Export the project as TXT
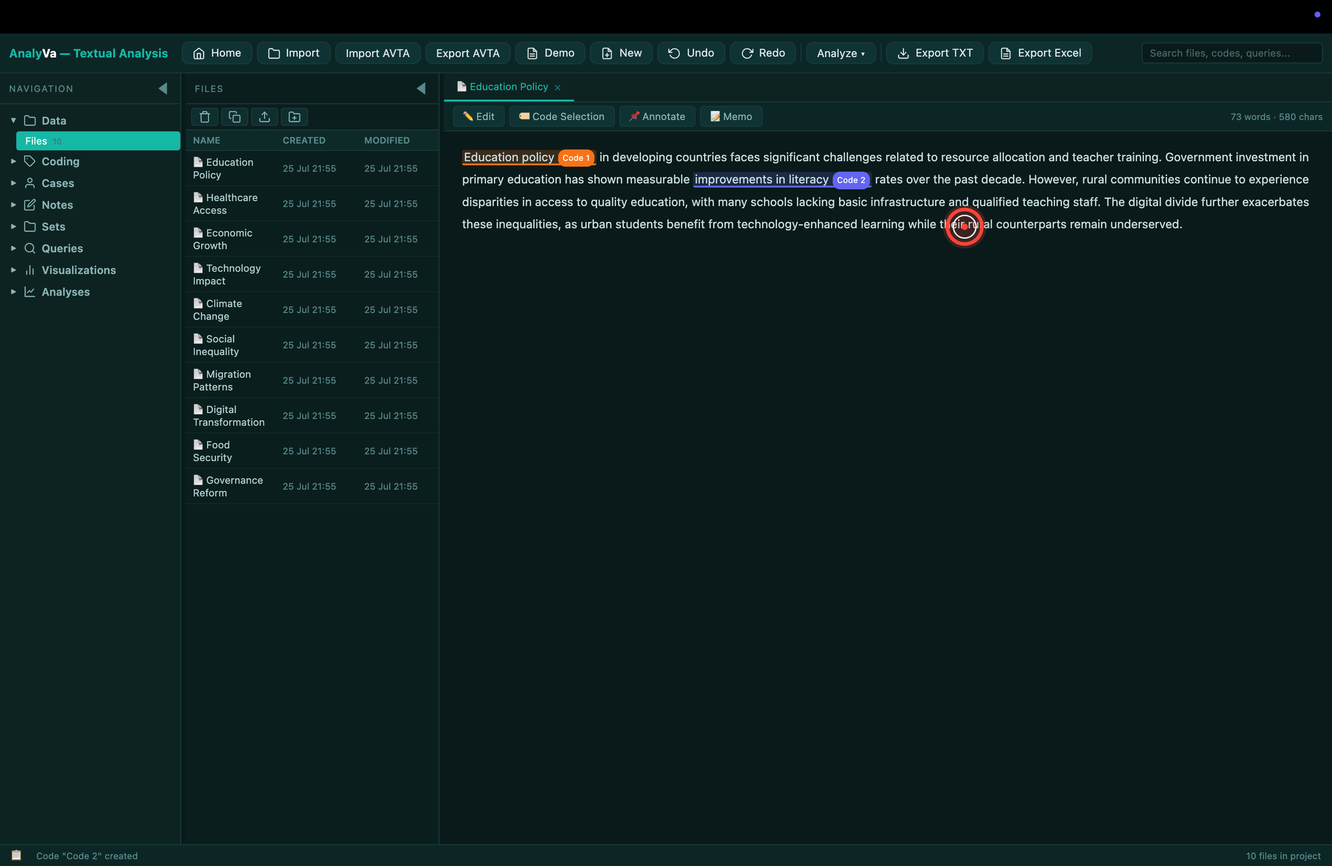This screenshot has width=1332, height=866. pyautogui.click(x=935, y=53)
